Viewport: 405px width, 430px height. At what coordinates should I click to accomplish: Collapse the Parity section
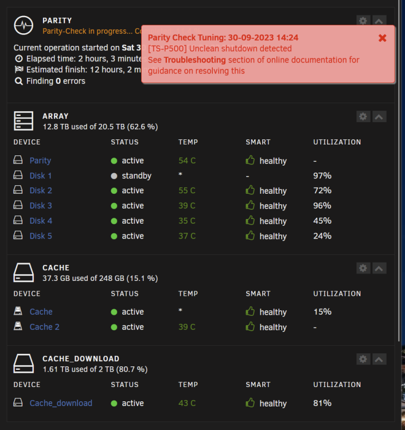point(379,21)
